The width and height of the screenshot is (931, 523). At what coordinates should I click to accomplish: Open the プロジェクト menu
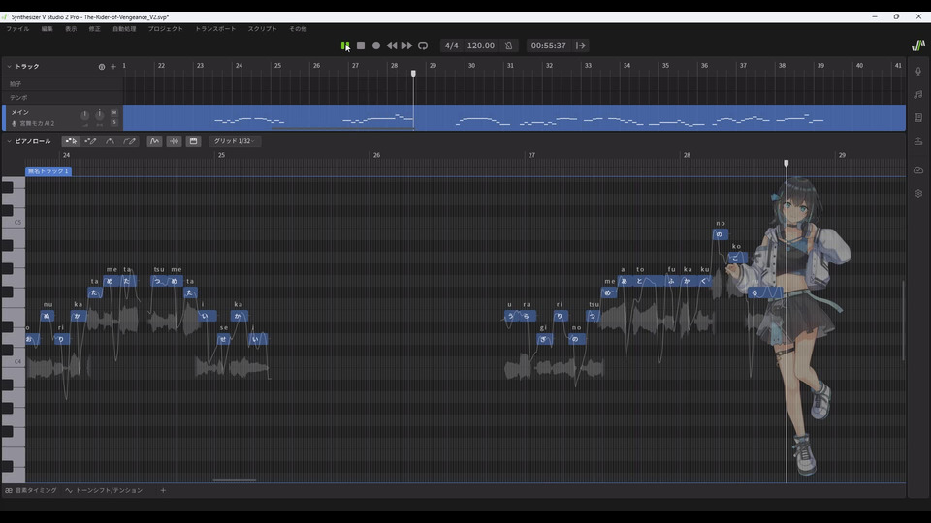(166, 28)
